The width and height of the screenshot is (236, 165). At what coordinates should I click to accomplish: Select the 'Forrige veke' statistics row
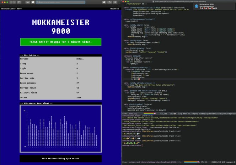61,78
